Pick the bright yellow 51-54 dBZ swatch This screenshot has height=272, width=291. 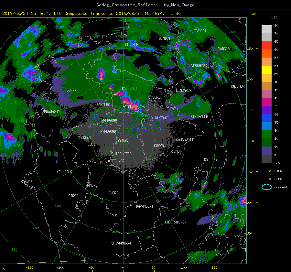coord(266,70)
